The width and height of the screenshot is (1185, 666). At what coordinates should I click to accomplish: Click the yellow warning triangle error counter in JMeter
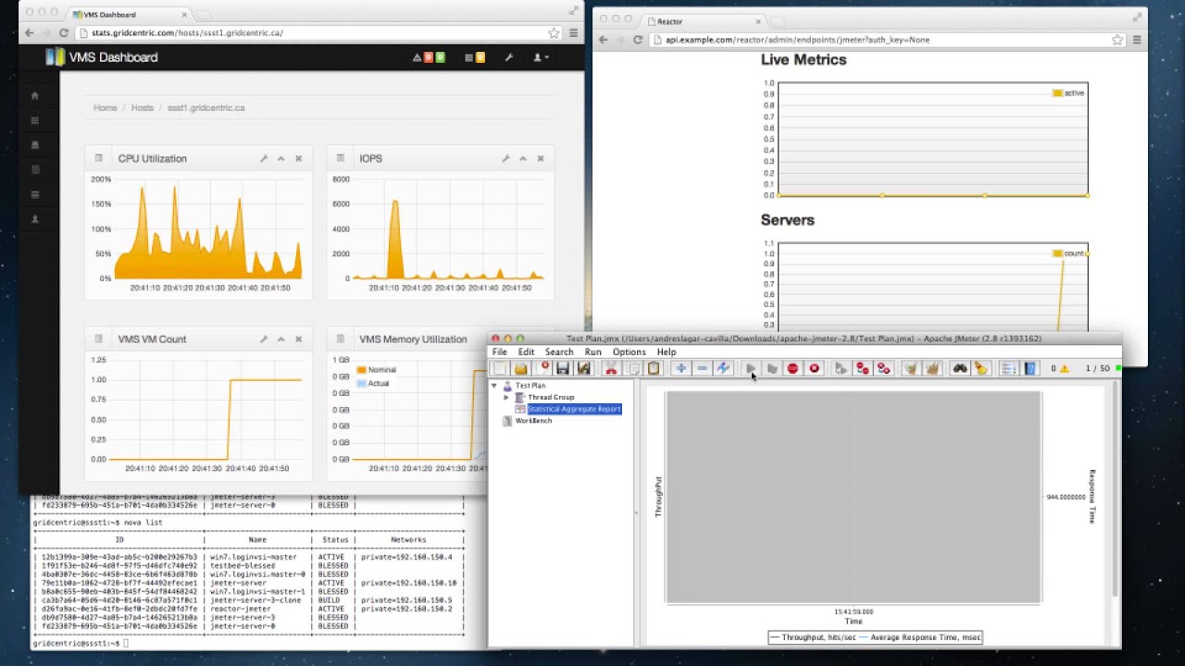pos(1065,369)
